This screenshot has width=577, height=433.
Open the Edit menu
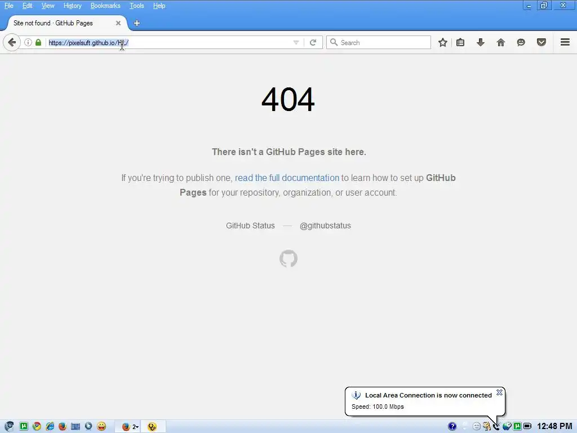(27, 6)
